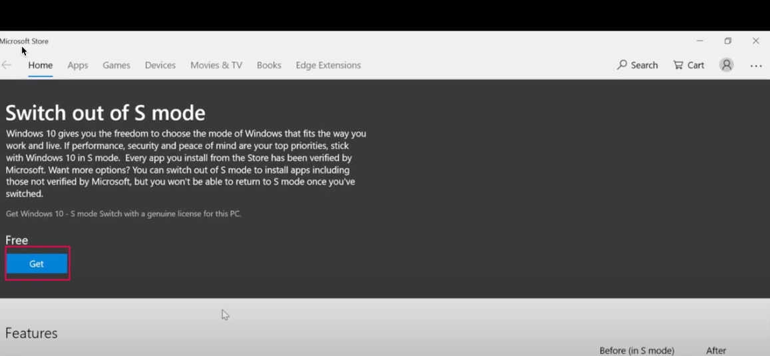Open the user account profile icon
This screenshot has height=356, width=770.
click(x=726, y=65)
